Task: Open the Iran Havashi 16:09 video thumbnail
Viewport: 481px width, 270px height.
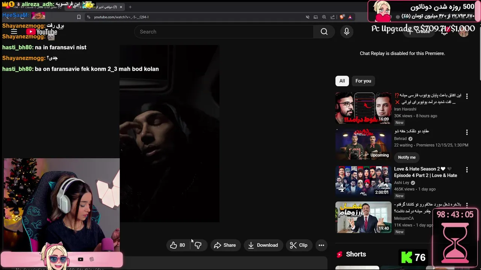Action: click(x=363, y=108)
